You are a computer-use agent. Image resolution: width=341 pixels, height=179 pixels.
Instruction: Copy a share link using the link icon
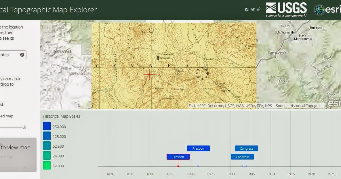tap(258, 9)
